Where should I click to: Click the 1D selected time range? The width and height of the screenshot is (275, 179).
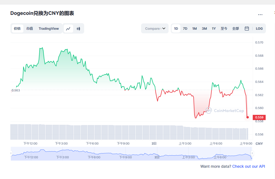coord(176,28)
